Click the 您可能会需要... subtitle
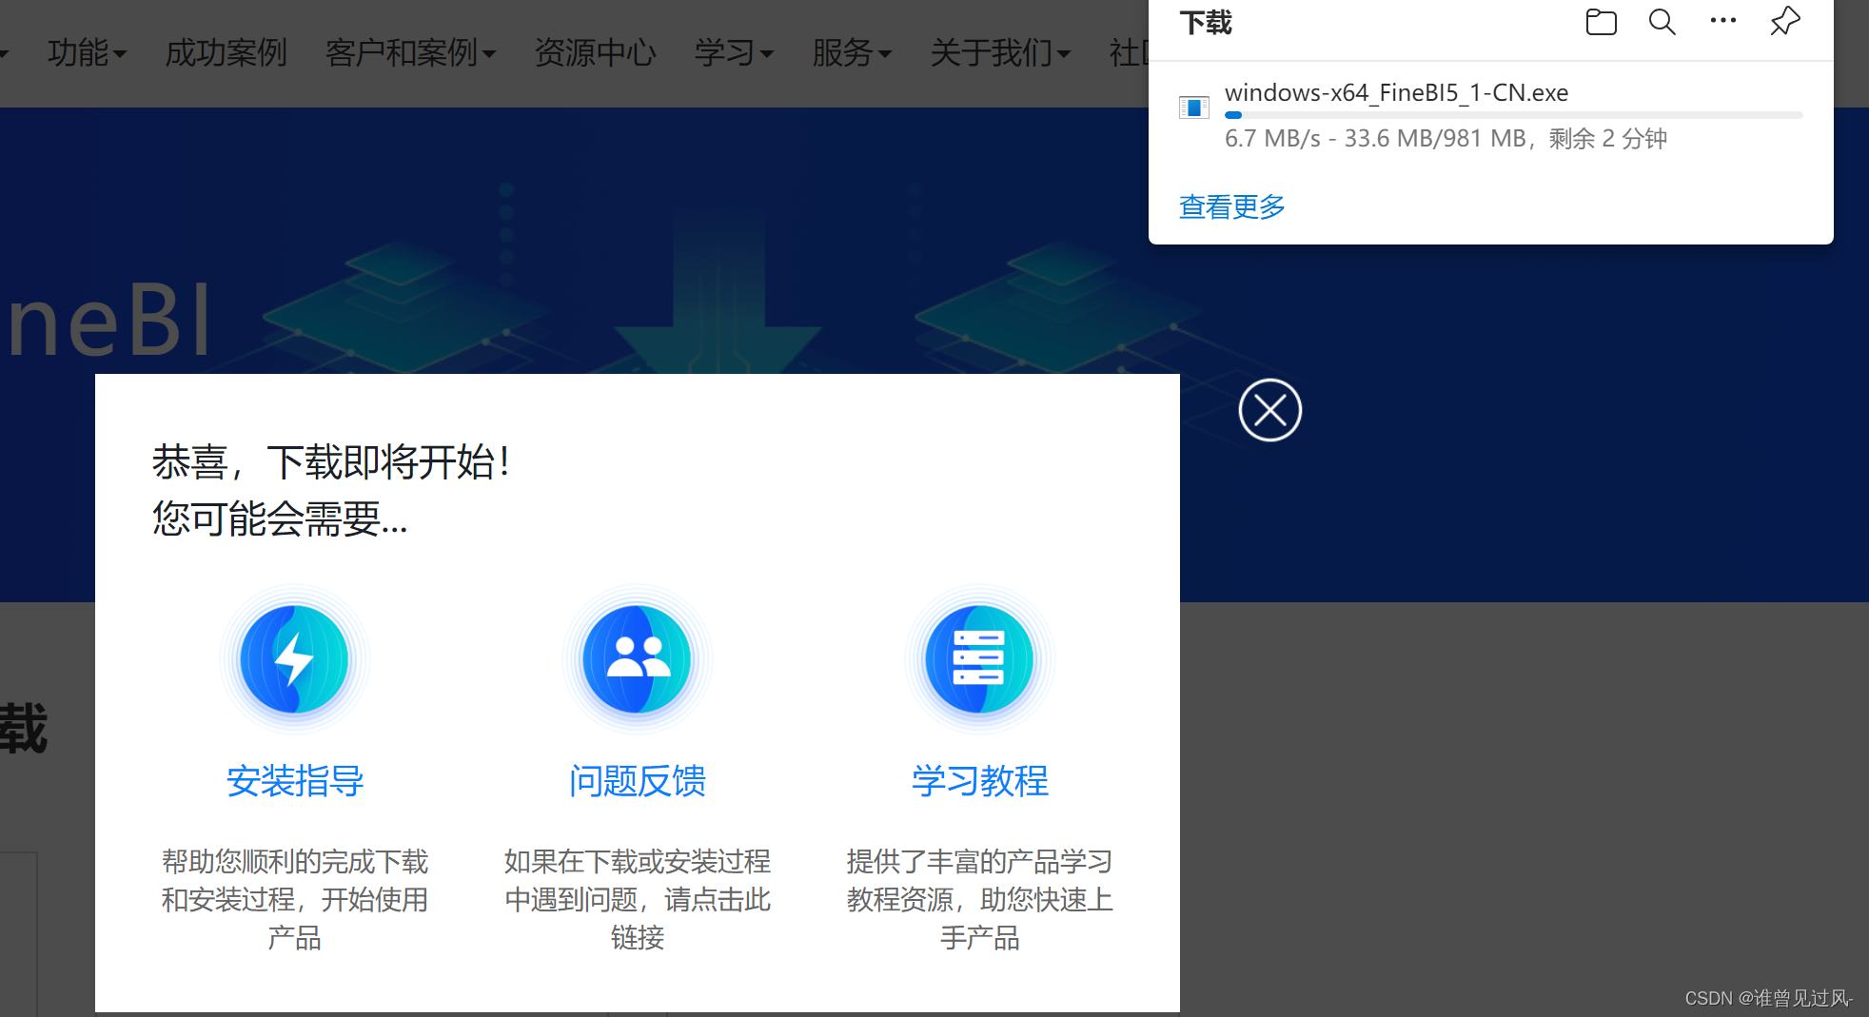 click(280, 518)
